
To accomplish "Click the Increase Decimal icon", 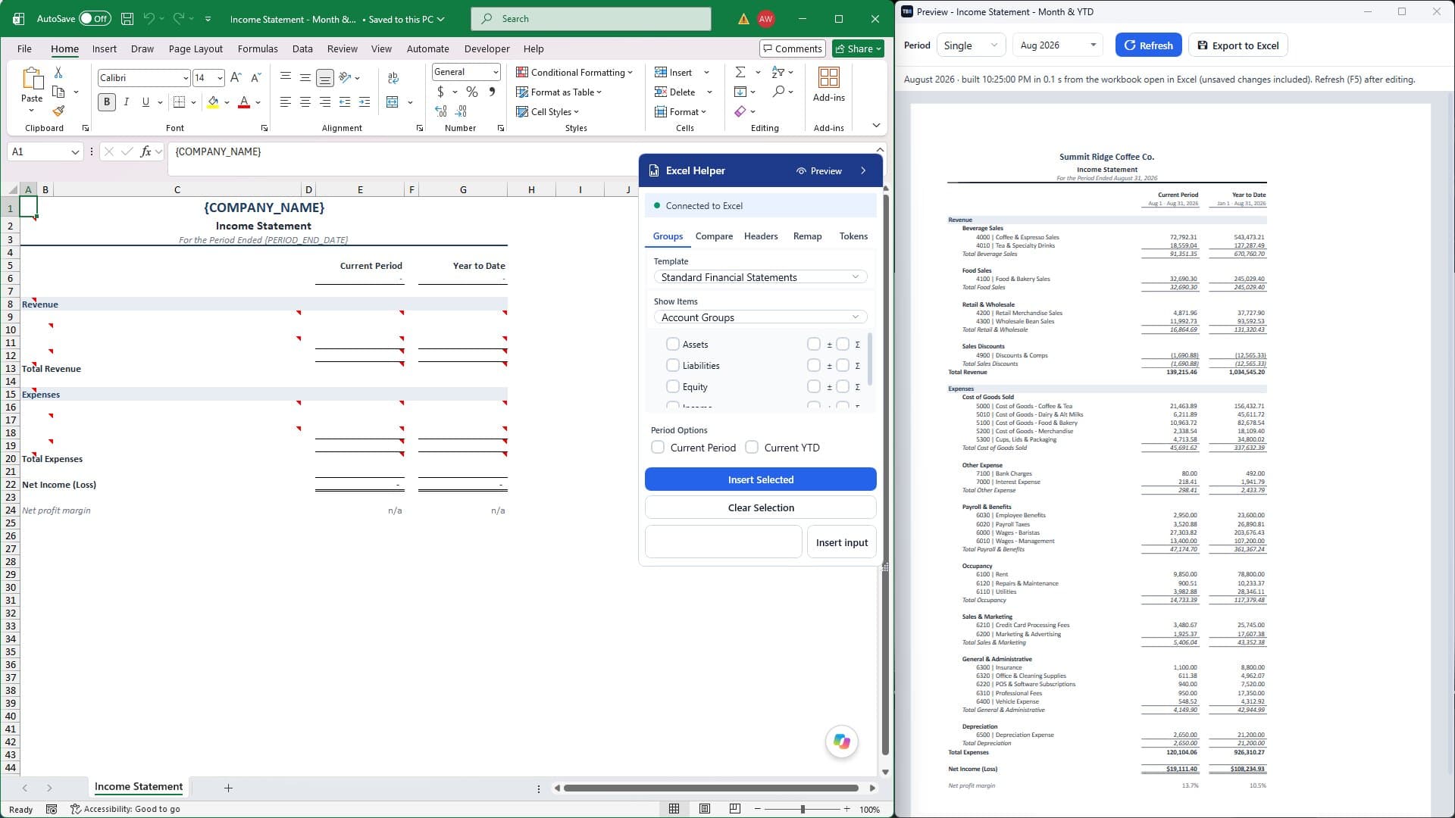I will (441, 111).
